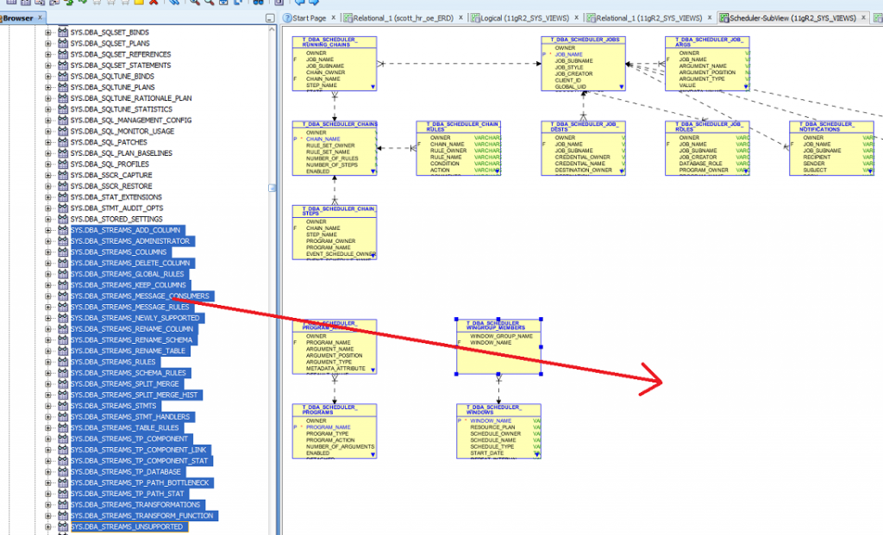Click the yellow note icon on the toolbar
883x535 pixels.
tap(139, 4)
